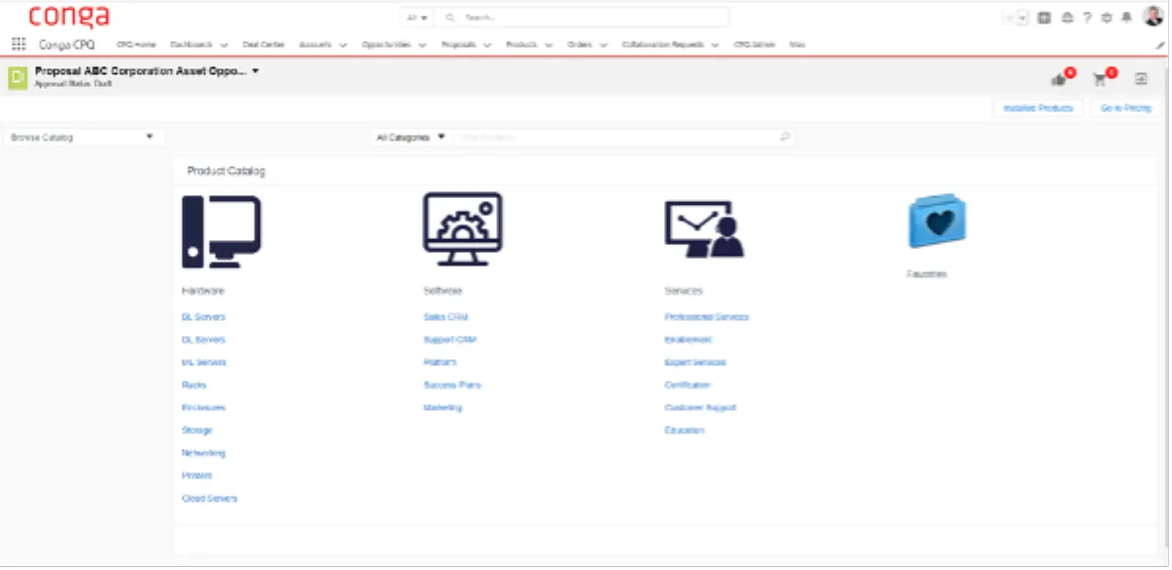Expand the proposal title dropdown arrow
This screenshot has height=570, width=1172.
255,71
